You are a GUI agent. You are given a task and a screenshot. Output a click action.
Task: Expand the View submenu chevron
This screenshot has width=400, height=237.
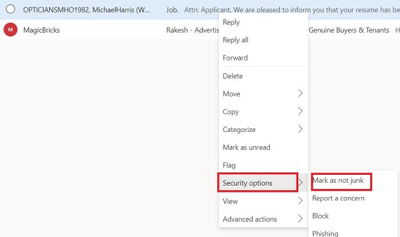click(301, 201)
